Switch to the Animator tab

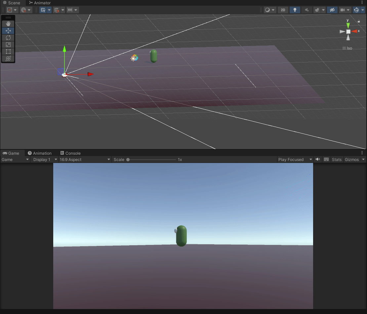[39, 3]
